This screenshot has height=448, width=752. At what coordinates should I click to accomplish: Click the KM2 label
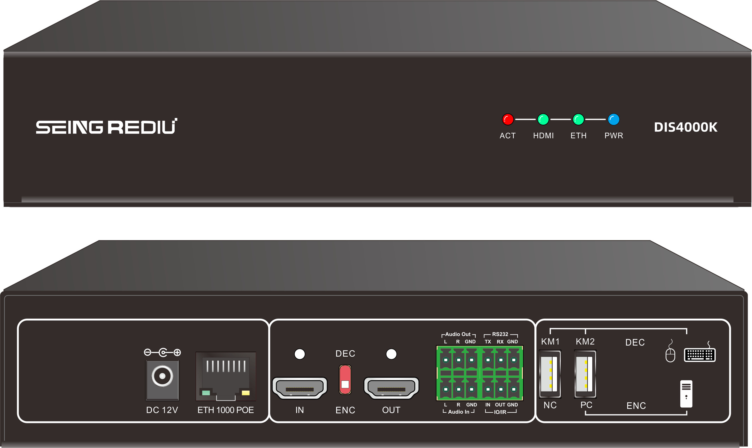point(585,341)
